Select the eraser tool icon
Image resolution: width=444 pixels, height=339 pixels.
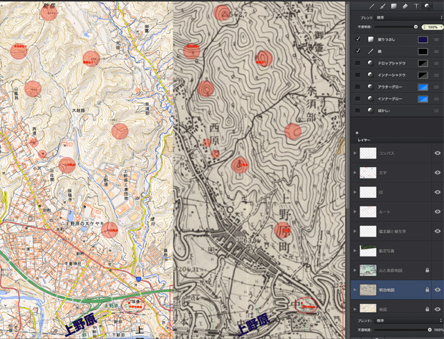pyautogui.click(x=405, y=5)
